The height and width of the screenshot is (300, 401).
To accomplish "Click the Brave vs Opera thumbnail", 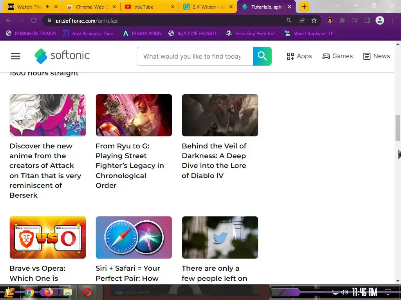I will point(47,237).
